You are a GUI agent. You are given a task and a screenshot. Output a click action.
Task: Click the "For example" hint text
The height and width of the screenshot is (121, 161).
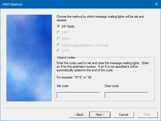[x=74, y=77]
